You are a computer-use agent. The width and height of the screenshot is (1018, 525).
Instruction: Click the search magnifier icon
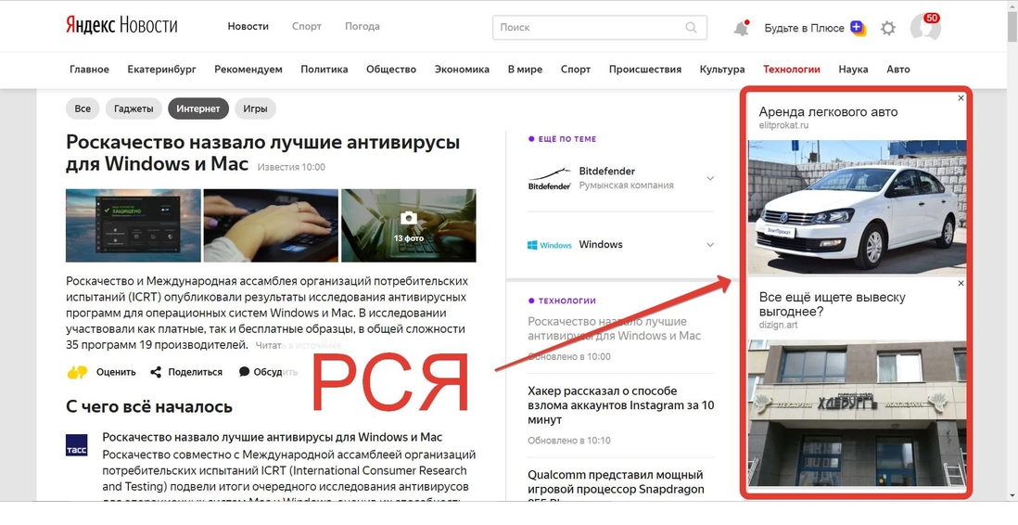pos(691,27)
